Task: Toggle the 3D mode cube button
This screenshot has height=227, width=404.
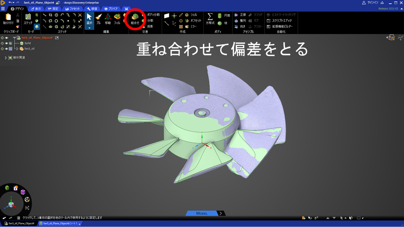Action: tap(37, 26)
